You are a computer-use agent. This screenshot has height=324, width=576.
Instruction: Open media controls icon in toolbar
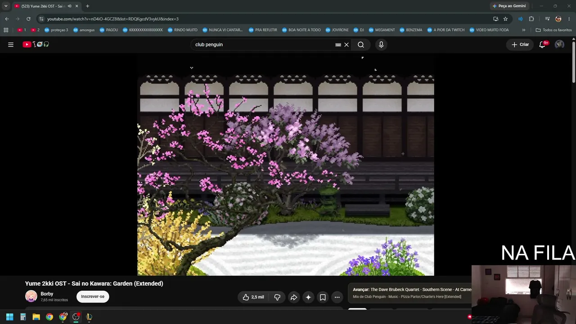pos(547,19)
